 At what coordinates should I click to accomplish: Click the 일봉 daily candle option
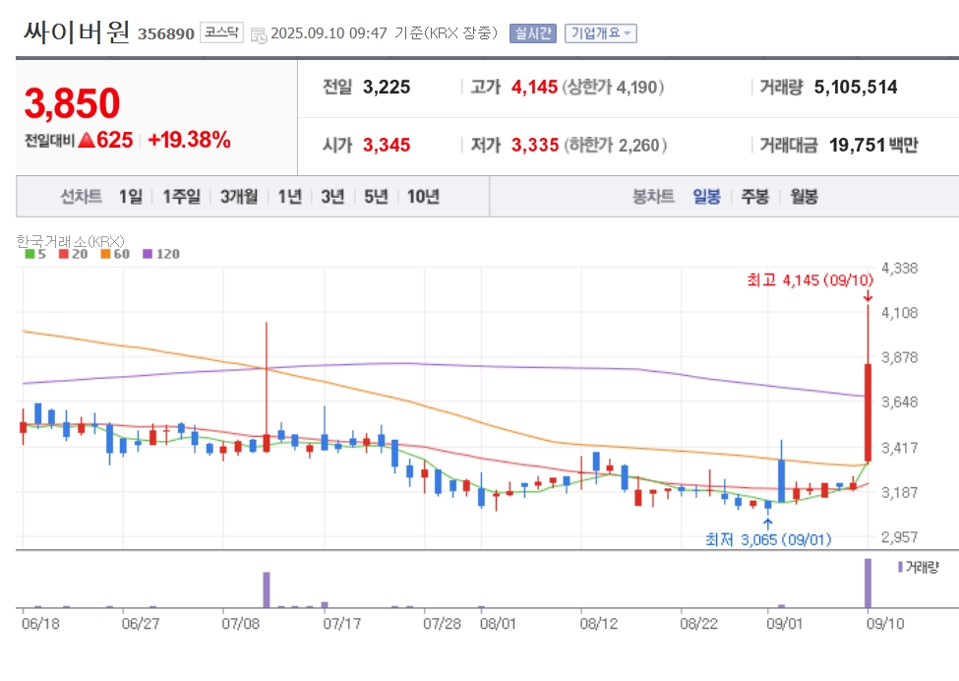[x=706, y=197]
